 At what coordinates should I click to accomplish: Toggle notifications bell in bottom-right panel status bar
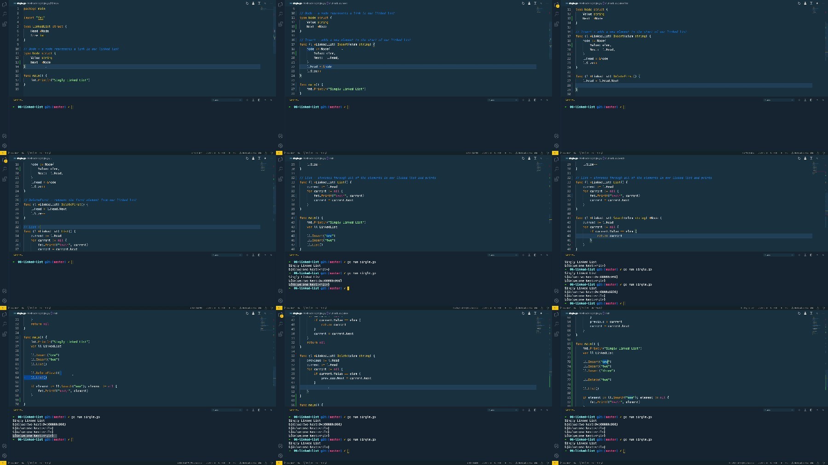(x=824, y=463)
